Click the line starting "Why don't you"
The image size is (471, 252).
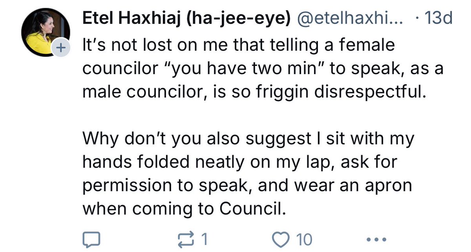(x=248, y=140)
